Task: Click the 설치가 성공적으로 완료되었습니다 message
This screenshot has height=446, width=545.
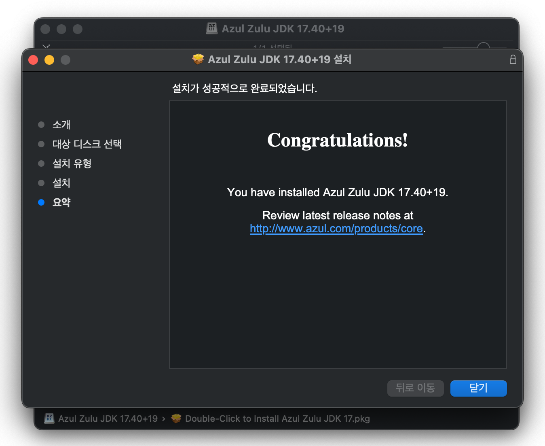Action: pos(245,88)
